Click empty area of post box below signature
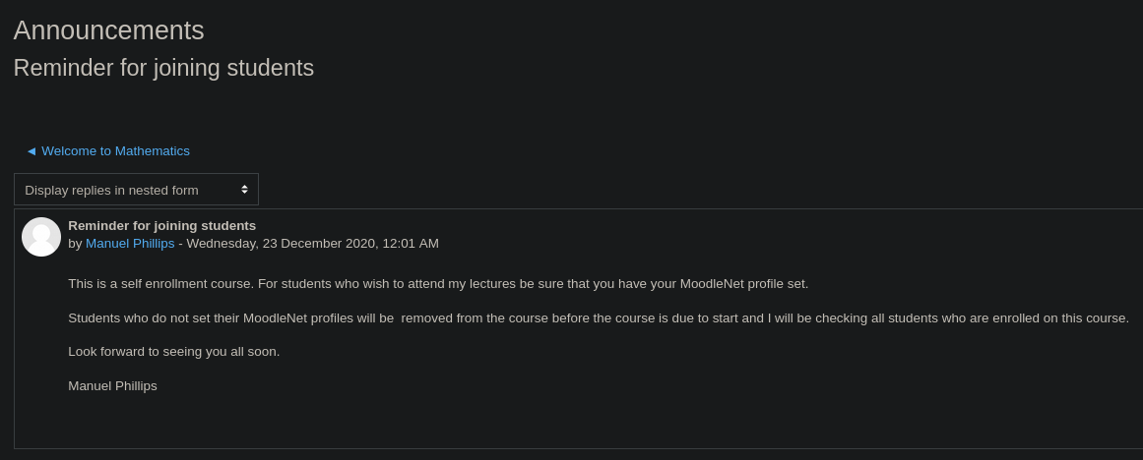This screenshot has width=1143, height=460. point(576,422)
